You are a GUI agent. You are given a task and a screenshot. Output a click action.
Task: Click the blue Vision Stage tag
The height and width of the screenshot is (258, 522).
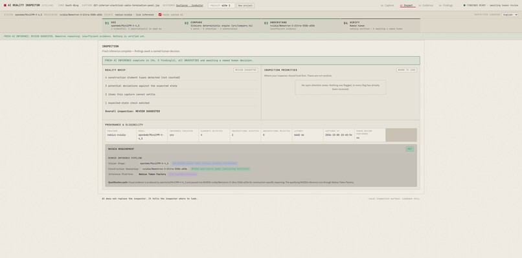(x=205, y=164)
